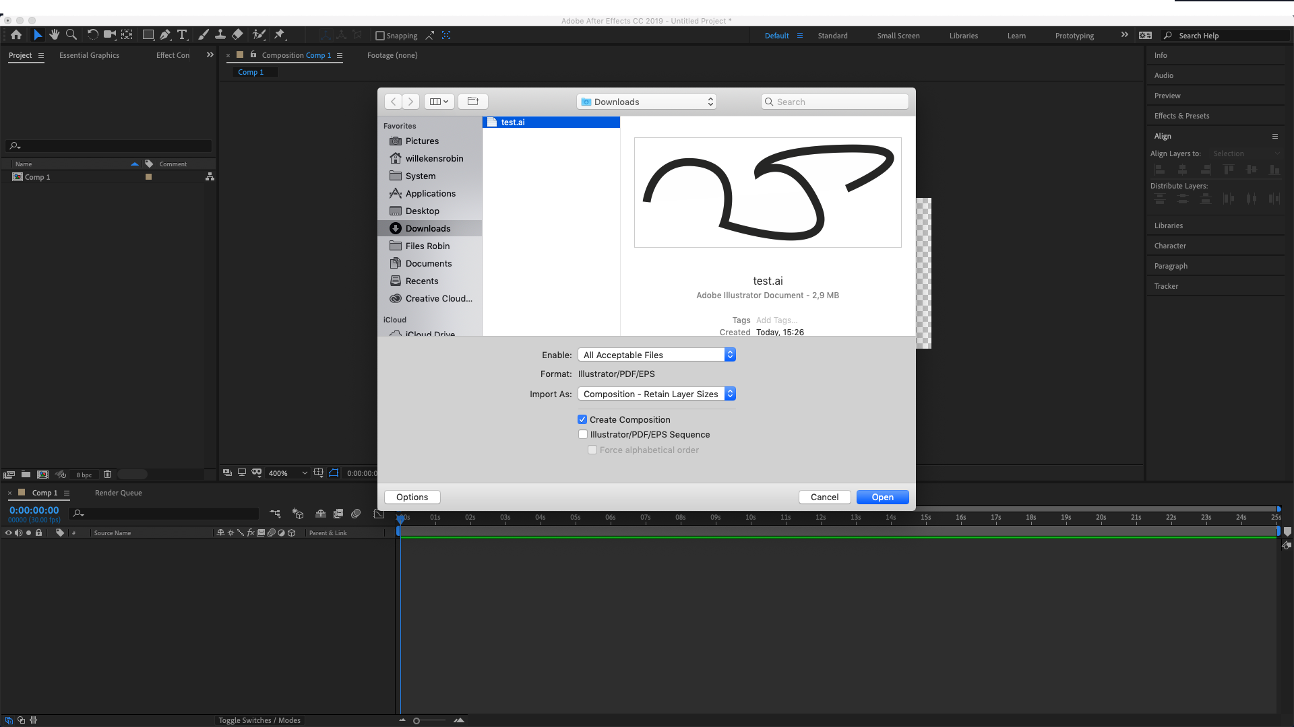
Task: Select the Type tool
Action: click(182, 35)
